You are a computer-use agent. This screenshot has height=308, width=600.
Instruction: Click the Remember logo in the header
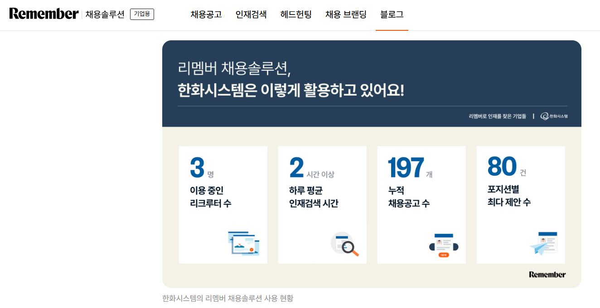[x=44, y=14]
